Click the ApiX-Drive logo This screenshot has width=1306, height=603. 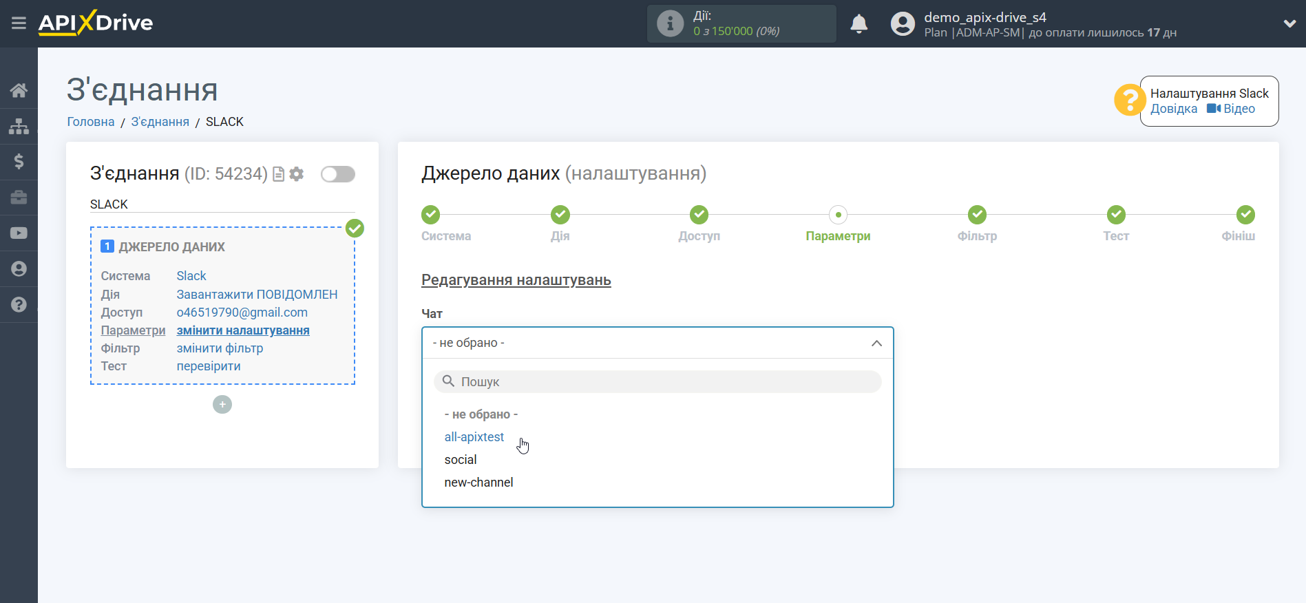pos(96,23)
